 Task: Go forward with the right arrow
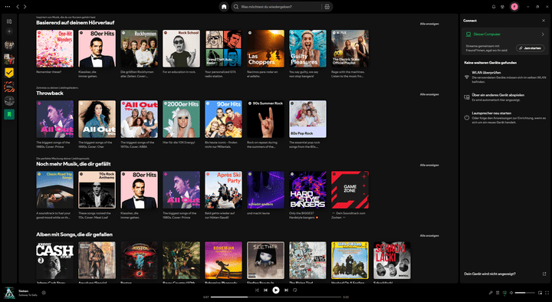[25, 7]
